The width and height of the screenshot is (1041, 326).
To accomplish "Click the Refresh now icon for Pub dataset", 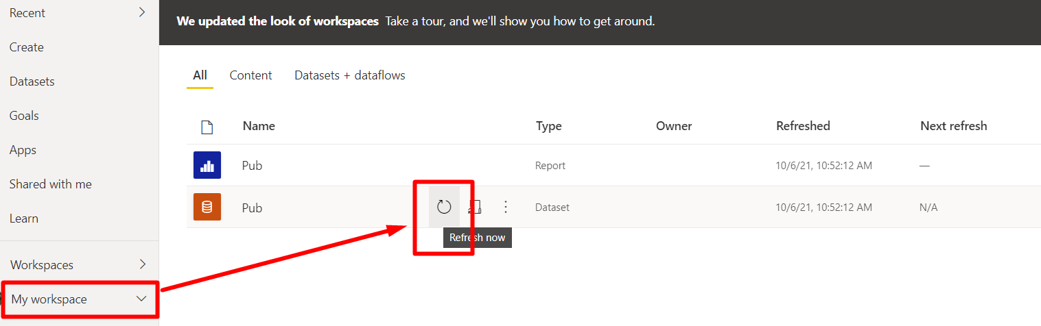I will (x=444, y=207).
